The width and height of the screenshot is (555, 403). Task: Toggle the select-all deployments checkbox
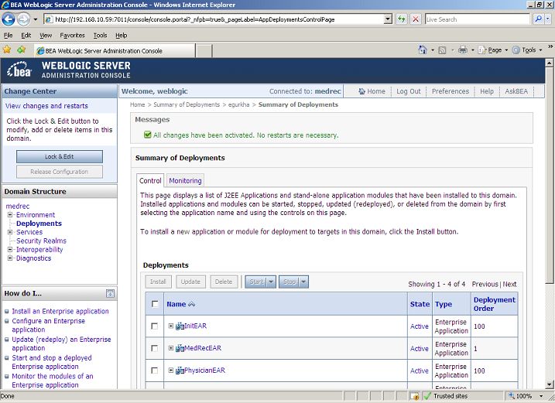(155, 304)
